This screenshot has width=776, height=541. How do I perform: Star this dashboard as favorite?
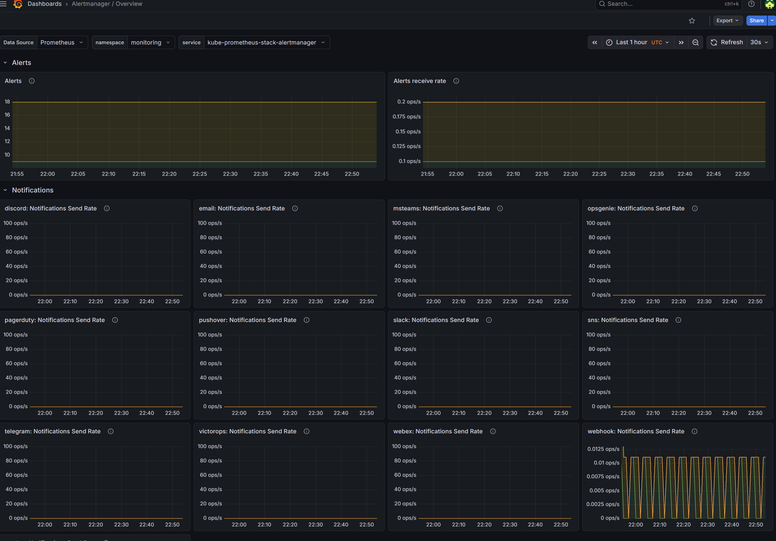pyautogui.click(x=692, y=21)
